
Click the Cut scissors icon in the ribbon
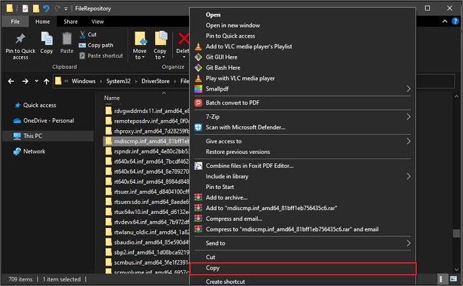pos(82,34)
